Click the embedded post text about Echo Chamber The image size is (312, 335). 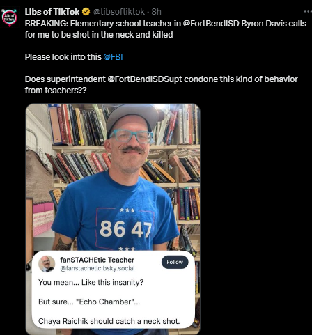tap(89, 302)
